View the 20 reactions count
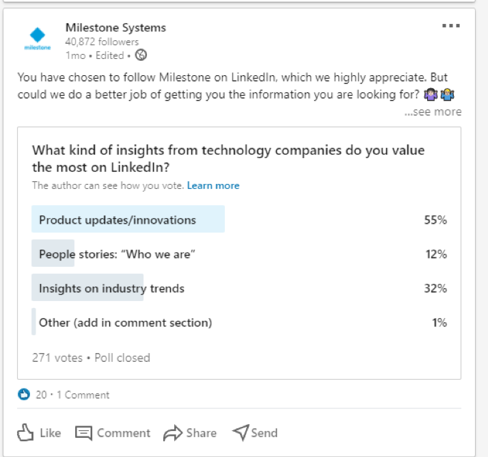Viewport: 488px width, 457px height. pos(41,395)
